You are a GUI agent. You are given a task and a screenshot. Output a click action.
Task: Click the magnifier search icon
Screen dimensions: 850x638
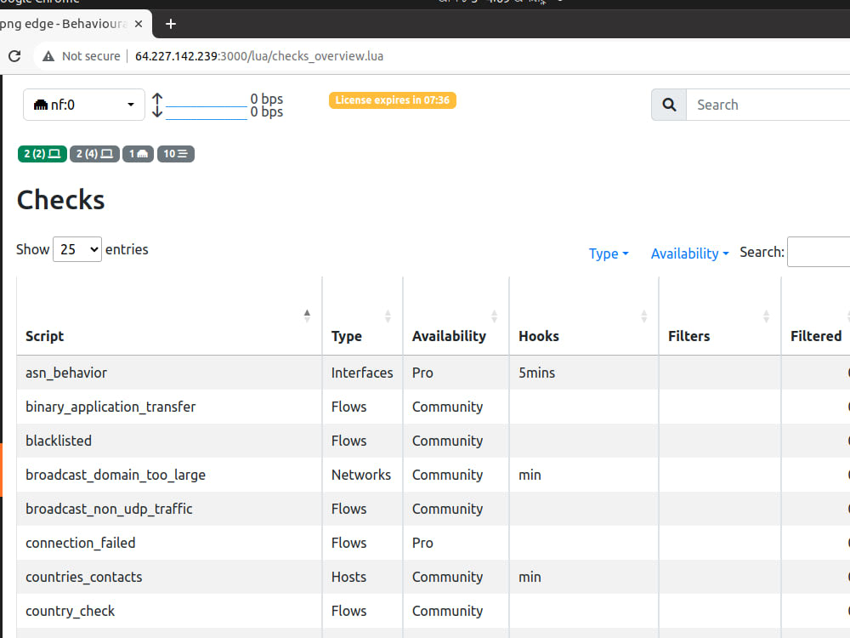point(669,105)
